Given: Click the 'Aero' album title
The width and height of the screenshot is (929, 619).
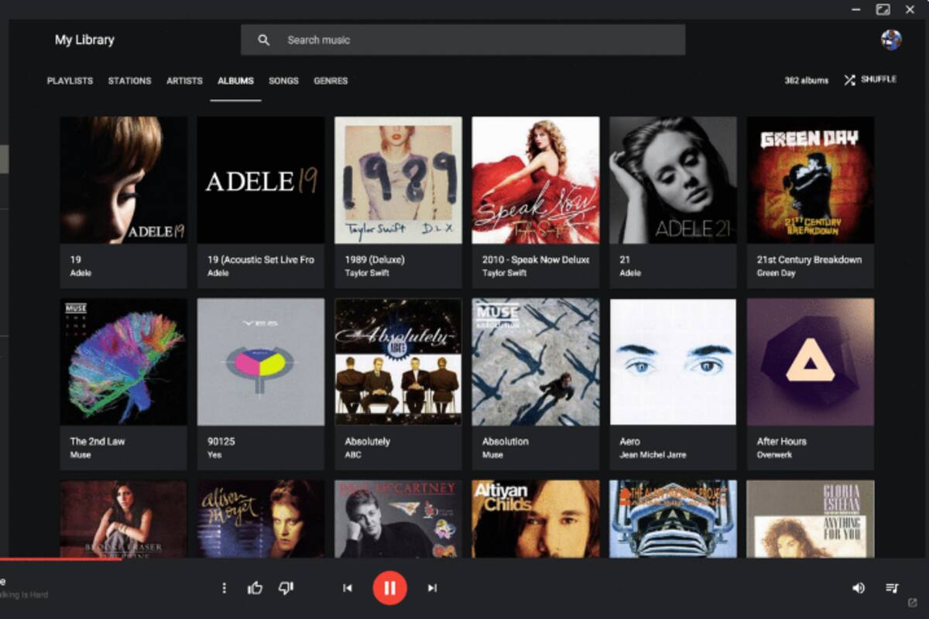Looking at the screenshot, I should coord(629,442).
